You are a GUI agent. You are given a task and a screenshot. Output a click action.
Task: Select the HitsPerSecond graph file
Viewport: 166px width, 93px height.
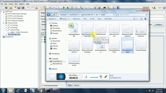coord(101,30)
